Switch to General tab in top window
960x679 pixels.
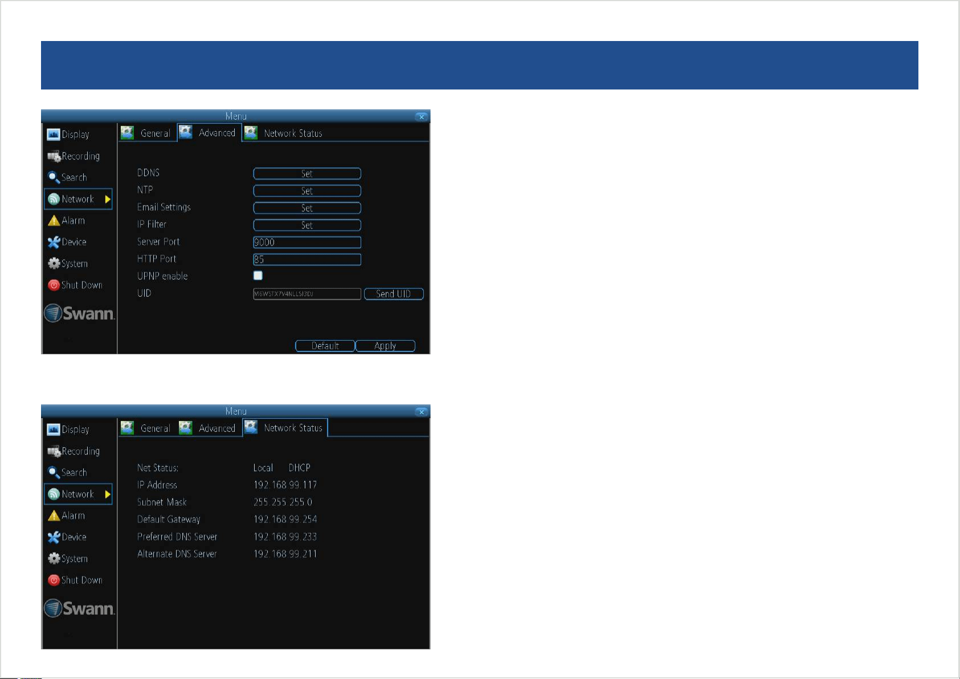(x=148, y=133)
